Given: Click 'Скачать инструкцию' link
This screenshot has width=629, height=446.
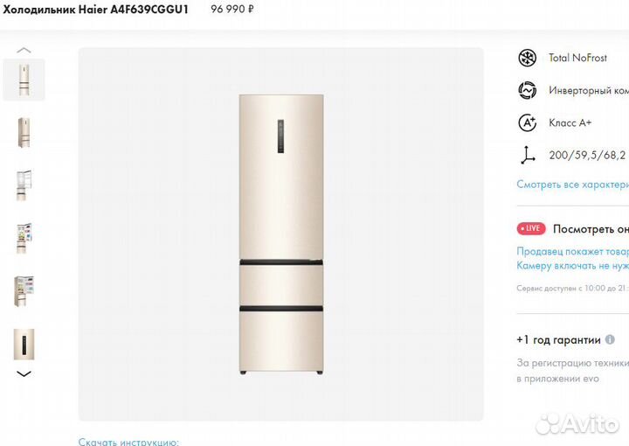Looking at the screenshot, I should [128, 442].
